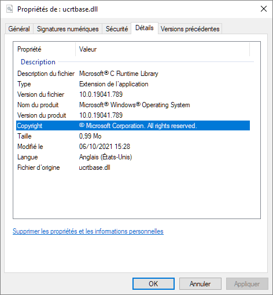Open the Versions précédentes tab
This screenshot has height=295, width=273.
190,29
